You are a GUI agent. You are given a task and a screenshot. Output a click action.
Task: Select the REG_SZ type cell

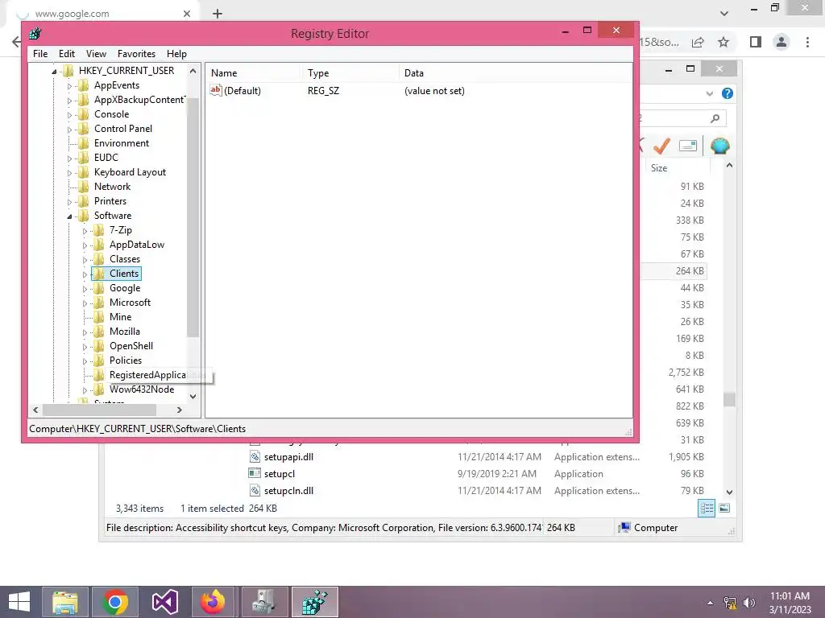coord(323,91)
